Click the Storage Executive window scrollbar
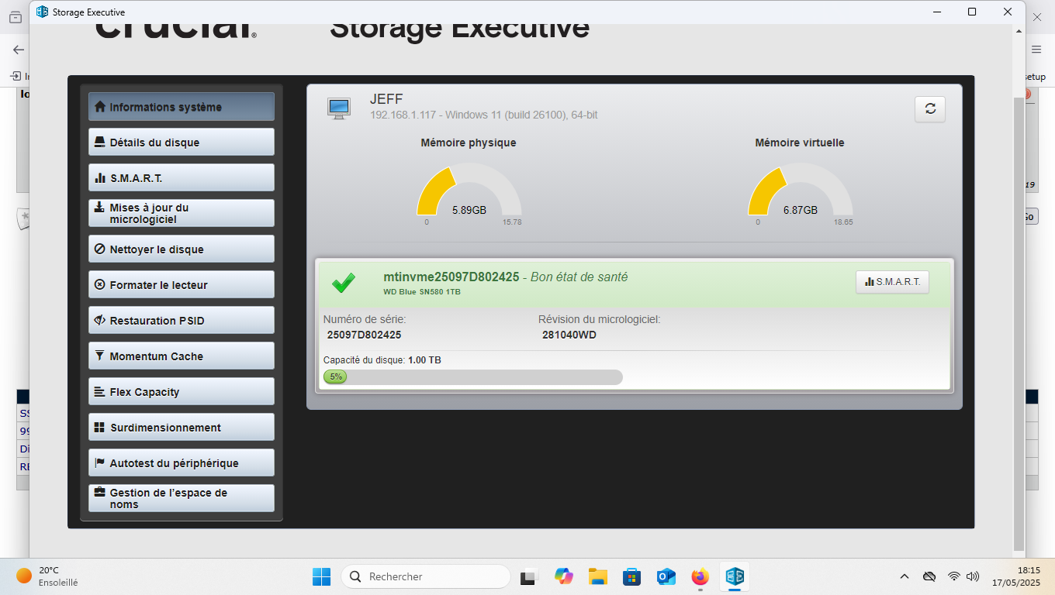The width and height of the screenshot is (1055, 595). coord(1019,310)
